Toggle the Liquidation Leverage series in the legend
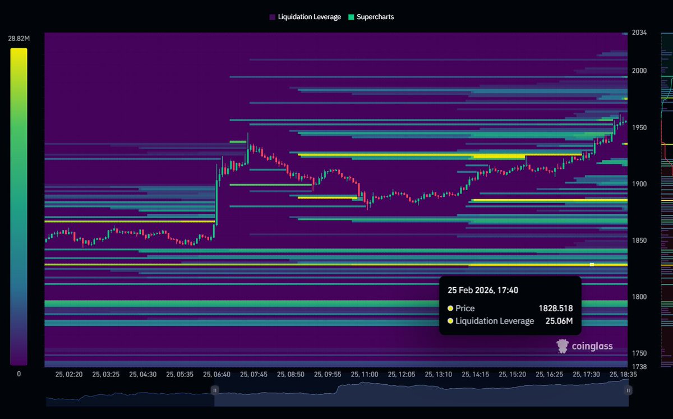This screenshot has width=673, height=419. click(x=305, y=17)
